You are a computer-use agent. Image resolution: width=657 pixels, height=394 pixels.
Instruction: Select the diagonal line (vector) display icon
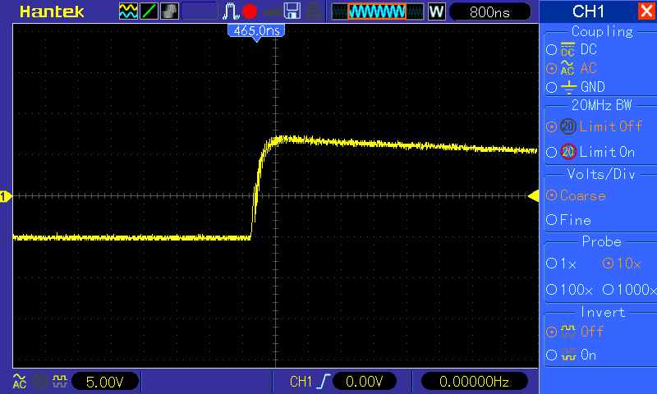tap(149, 11)
